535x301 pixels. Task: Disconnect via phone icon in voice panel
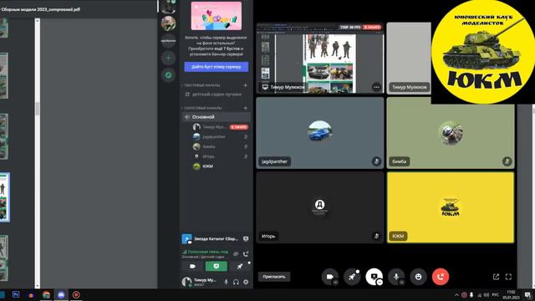[x=246, y=254]
